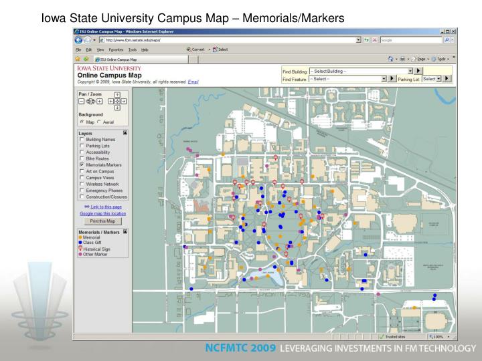
Task: Click Google map this location link
Action: click(x=103, y=213)
